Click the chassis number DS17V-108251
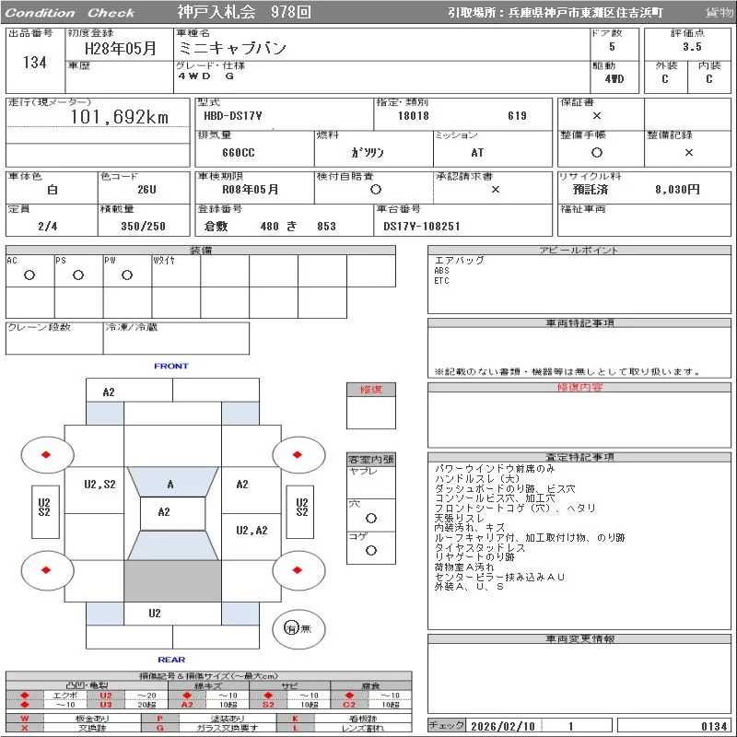 421,226
